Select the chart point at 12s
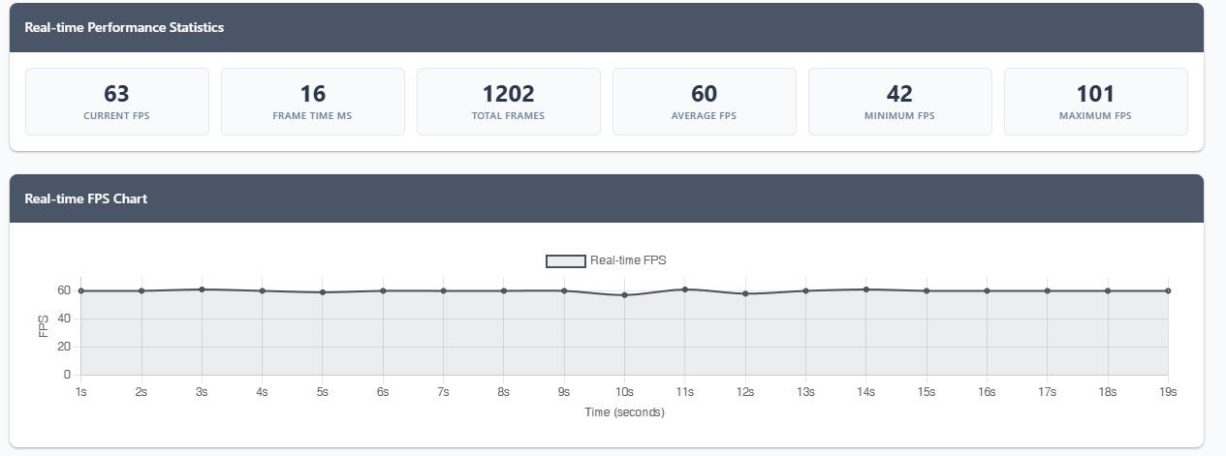Image resolution: width=1226 pixels, height=456 pixels. tap(745, 293)
